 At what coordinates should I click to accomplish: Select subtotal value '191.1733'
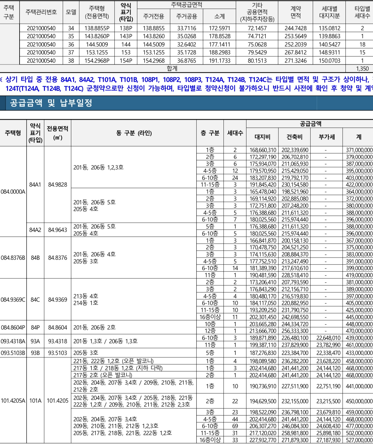click(220, 61)
